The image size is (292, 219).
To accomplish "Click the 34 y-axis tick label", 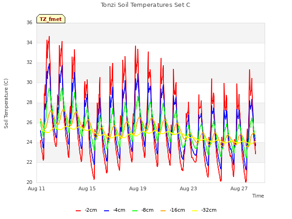I will coord(29,42).
